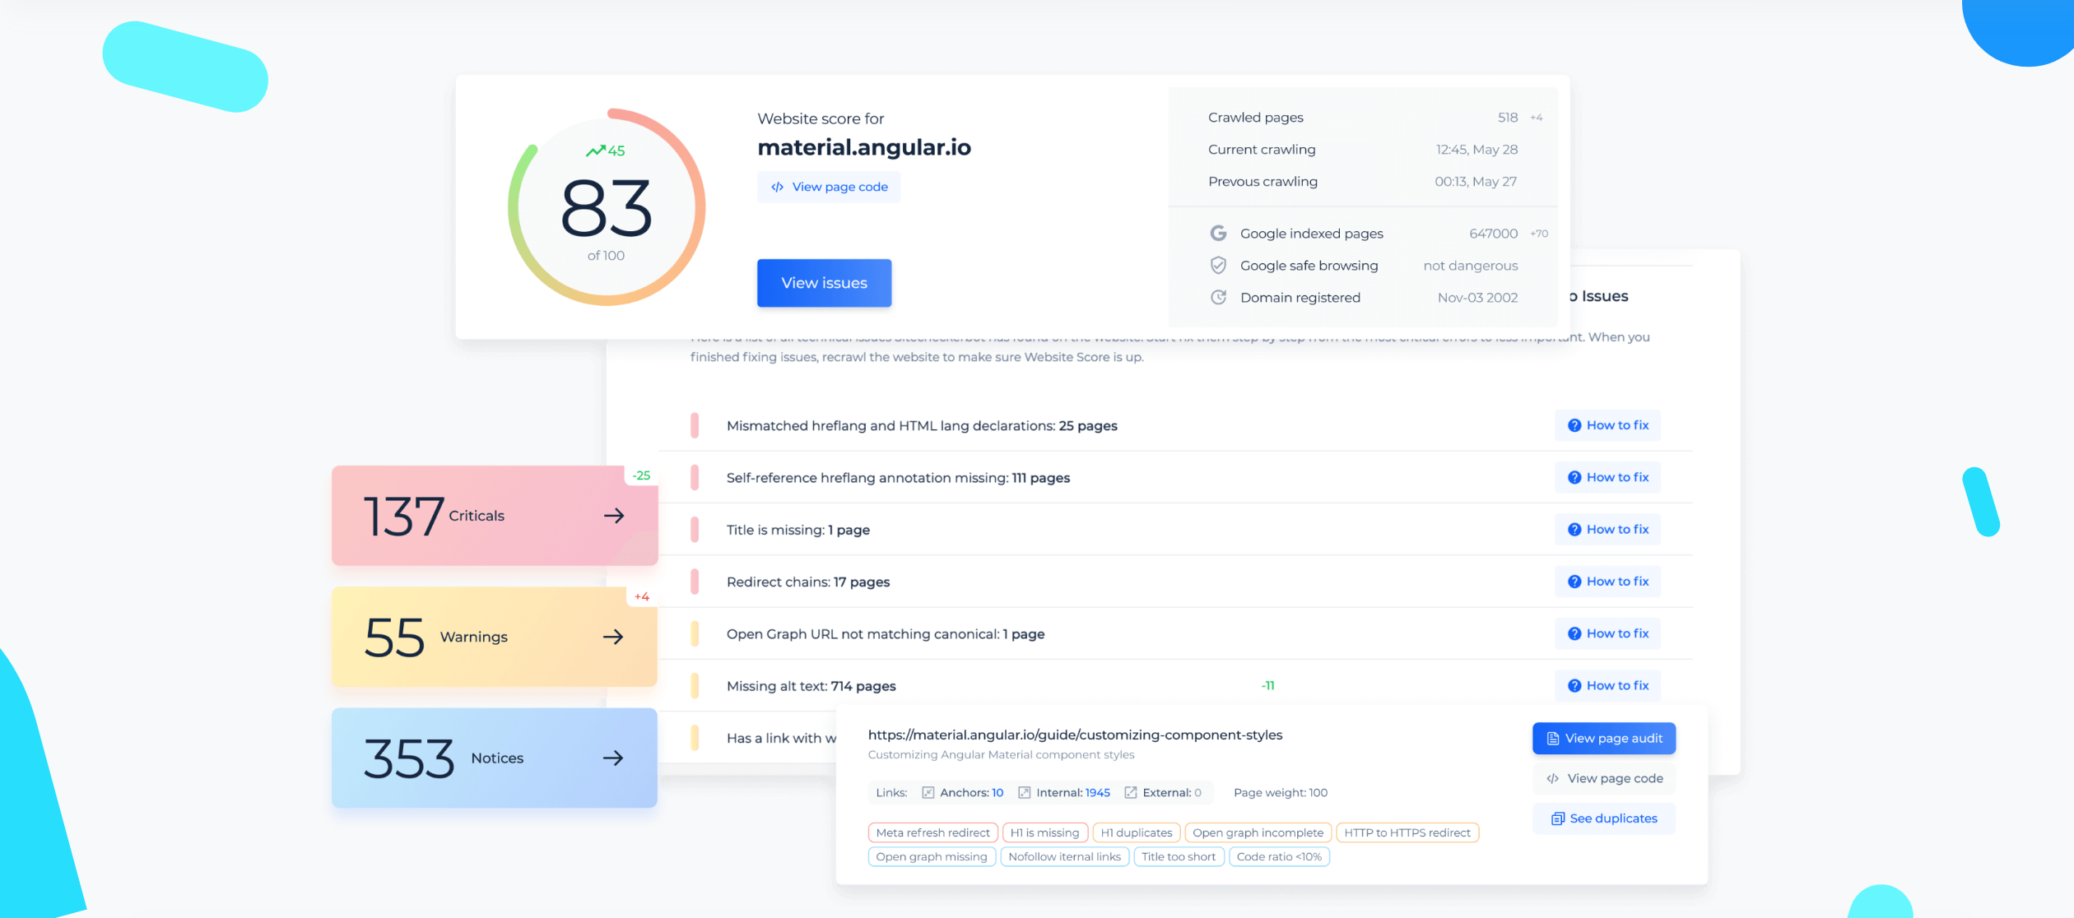Open Redirect chains: 17 pages issue
Screen dimensions: 2074x918
pos(807,582)
